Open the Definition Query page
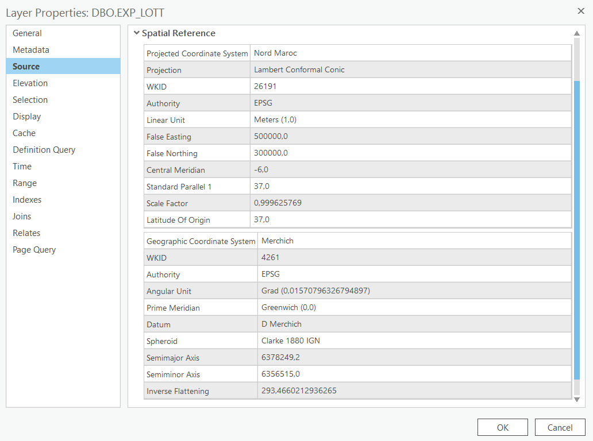Screen dimensions: 593x441 [x=44, y=149]
